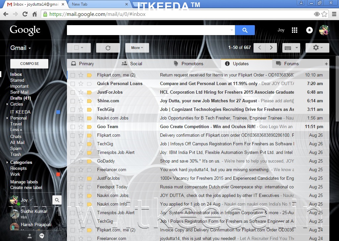Star the Quick Personal Loans email

(81, 83)
